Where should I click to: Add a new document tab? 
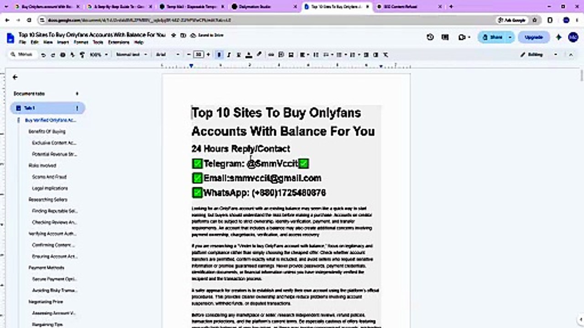[x=77, y=93]
